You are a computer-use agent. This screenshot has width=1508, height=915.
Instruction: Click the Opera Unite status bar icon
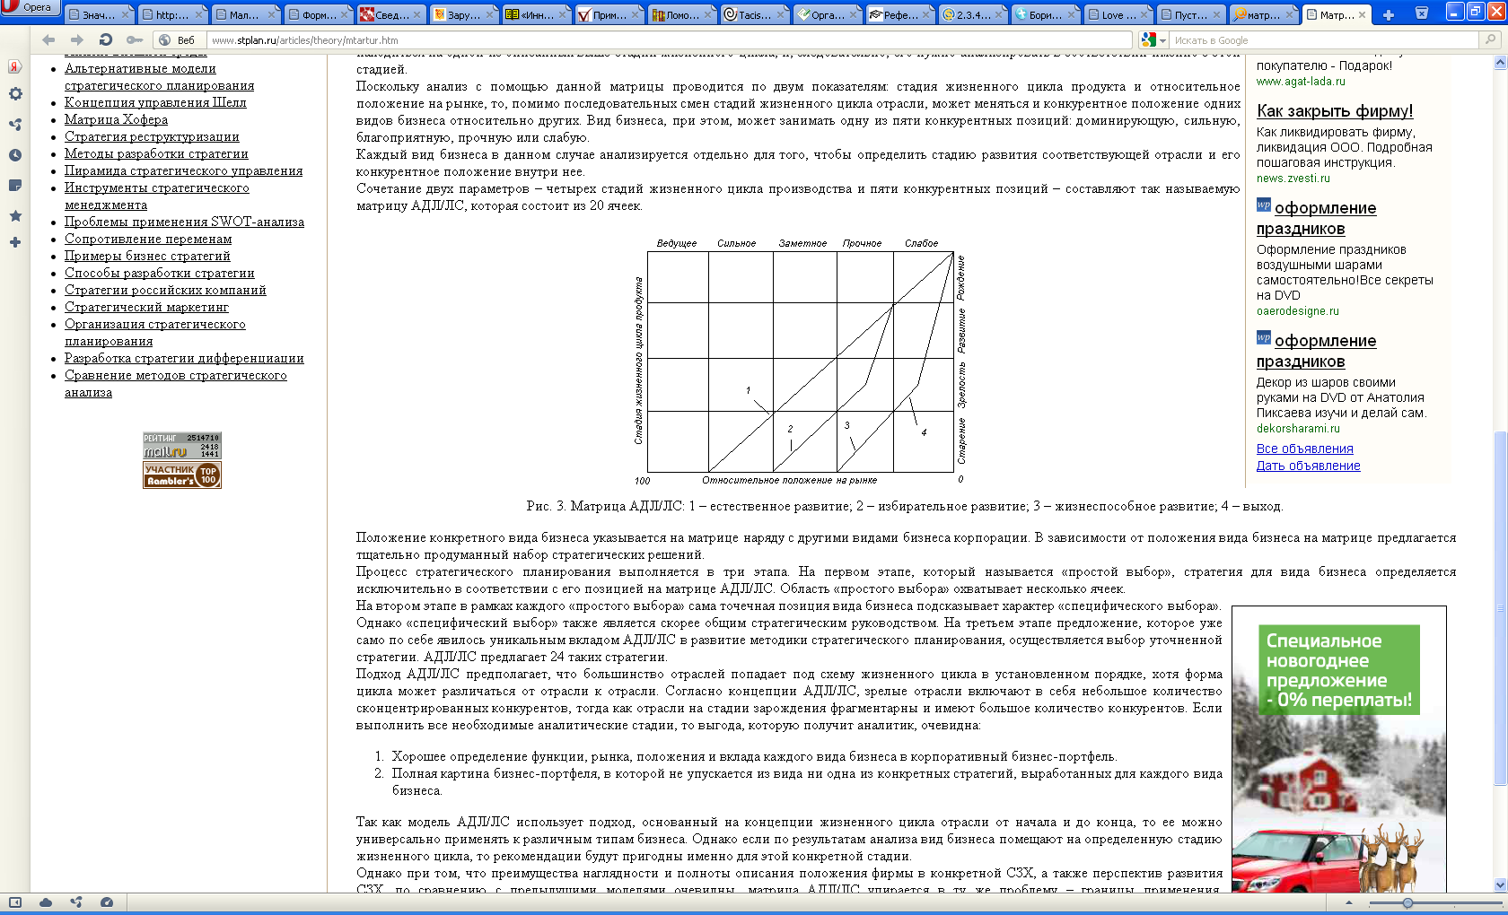coord(76,902)
